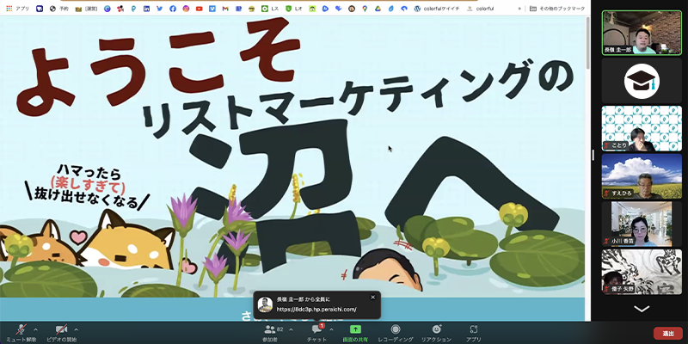
Task: Leave the meeting with red button
Action: [667, 333]
